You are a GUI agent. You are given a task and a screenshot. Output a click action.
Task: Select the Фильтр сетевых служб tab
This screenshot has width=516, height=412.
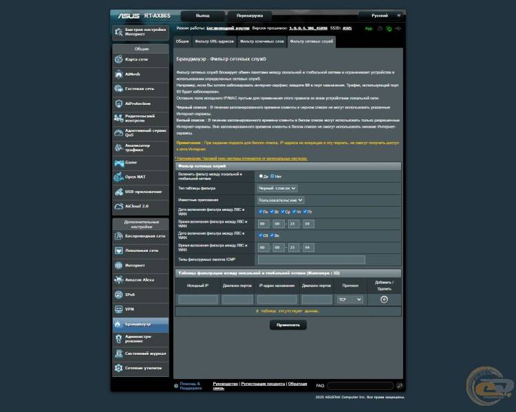[x=311, y=42]
